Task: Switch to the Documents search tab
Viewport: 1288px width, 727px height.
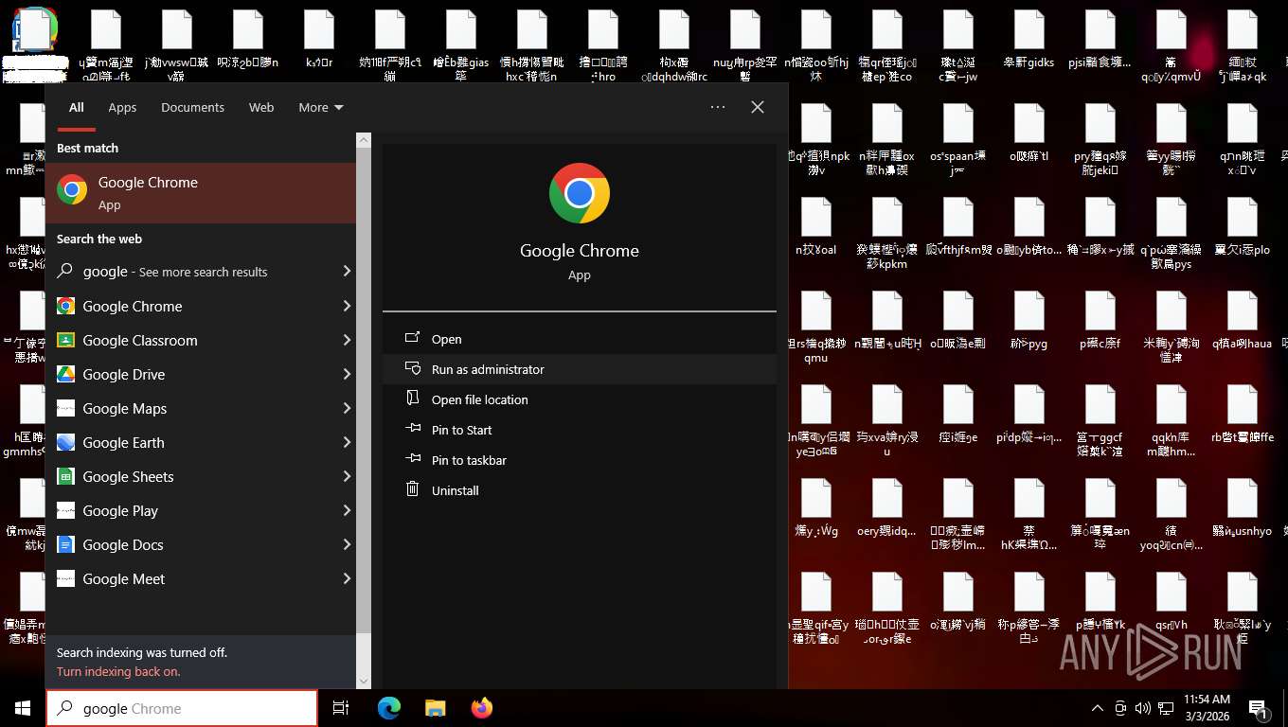Action: (x=192, y=107)
